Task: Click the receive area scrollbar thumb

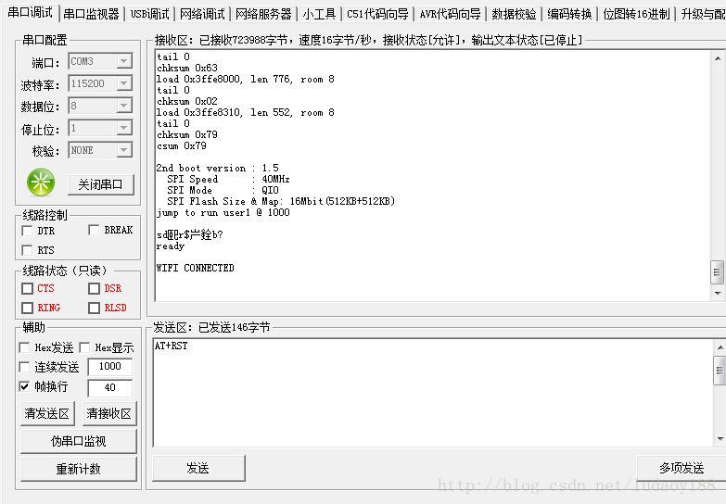Action: tap(718, 272)
